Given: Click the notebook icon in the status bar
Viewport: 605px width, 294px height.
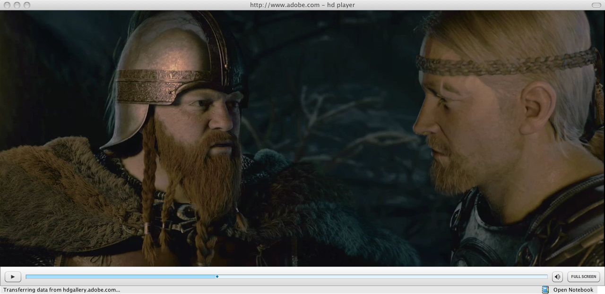Looking at the screenshot, I should coord(545,290).
